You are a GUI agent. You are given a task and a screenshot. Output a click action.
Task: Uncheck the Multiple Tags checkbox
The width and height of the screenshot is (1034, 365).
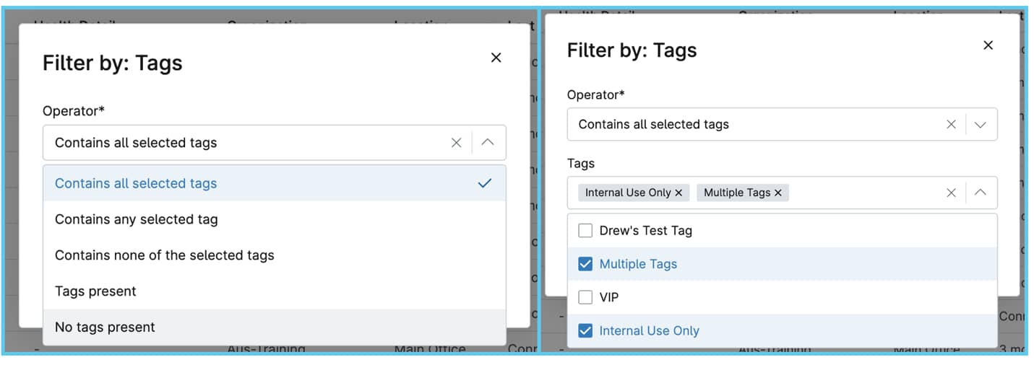[585, 264]
